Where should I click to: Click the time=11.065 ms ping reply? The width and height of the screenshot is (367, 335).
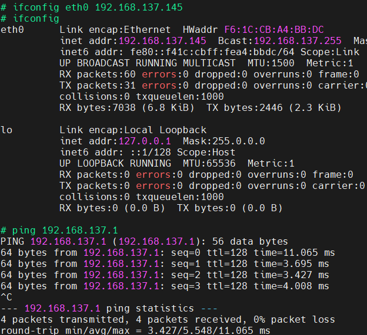294,252
